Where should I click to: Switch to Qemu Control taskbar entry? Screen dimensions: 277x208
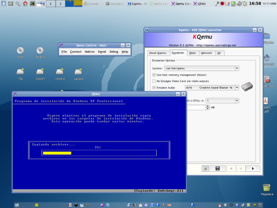(181, 4)
